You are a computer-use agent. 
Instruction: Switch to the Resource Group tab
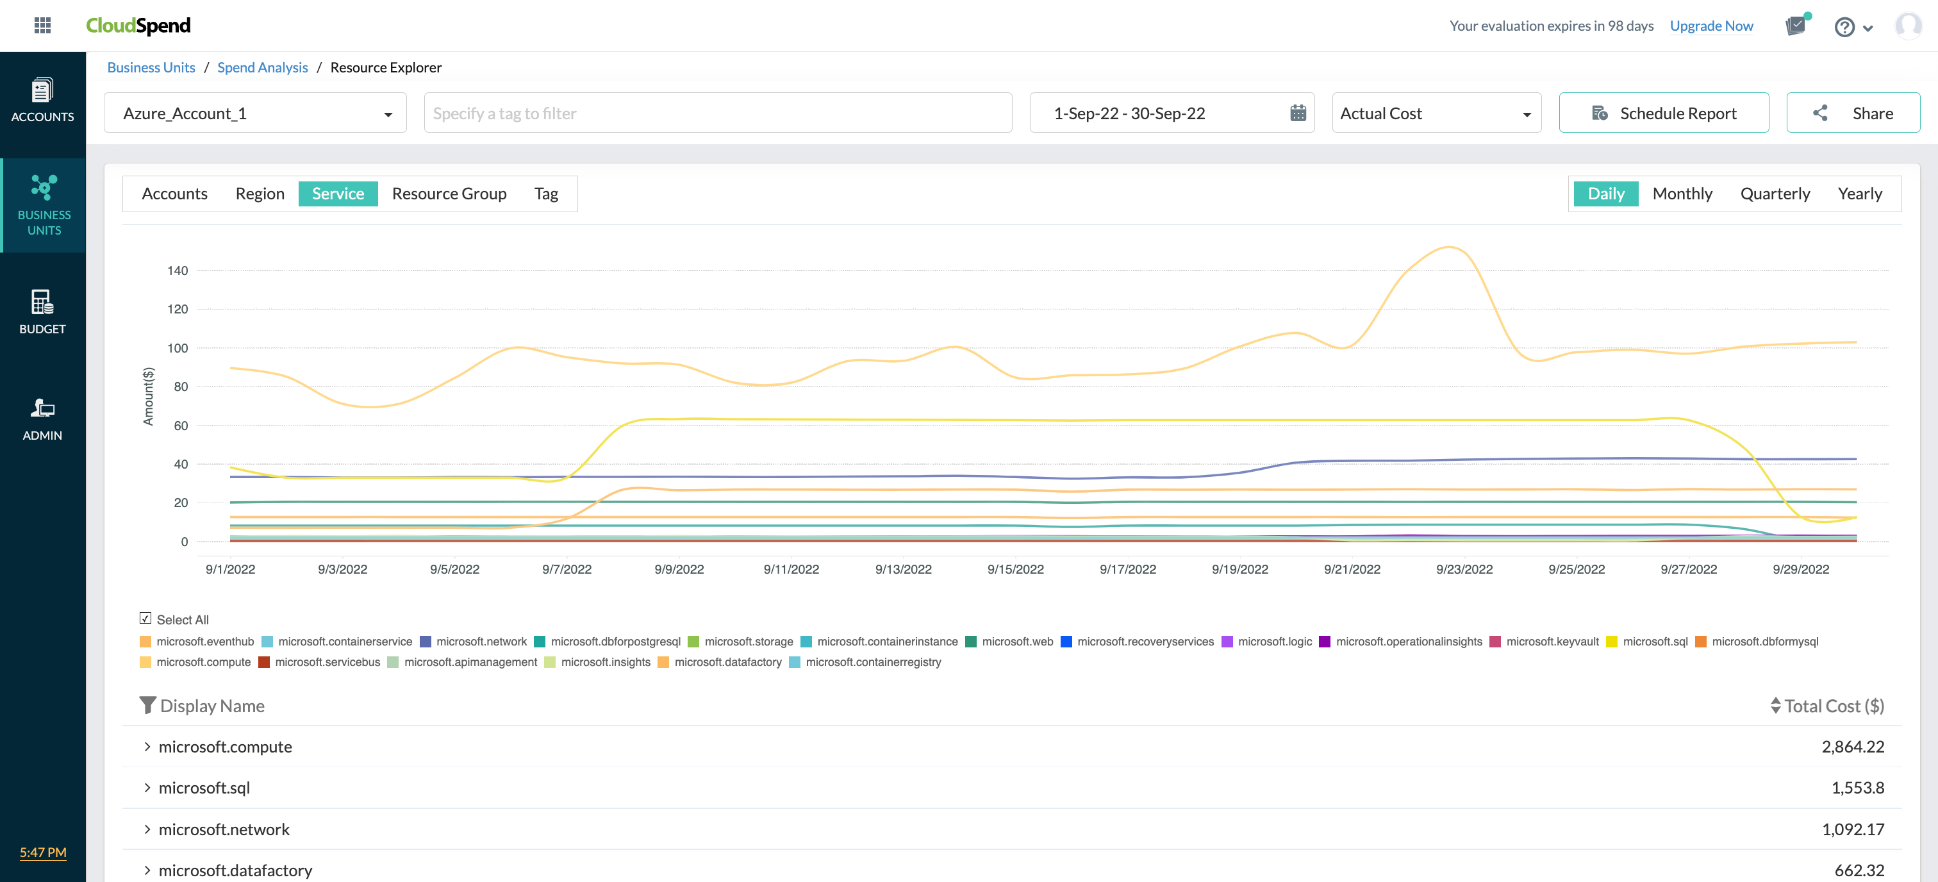pyautogui.click(x=449, y=194)
